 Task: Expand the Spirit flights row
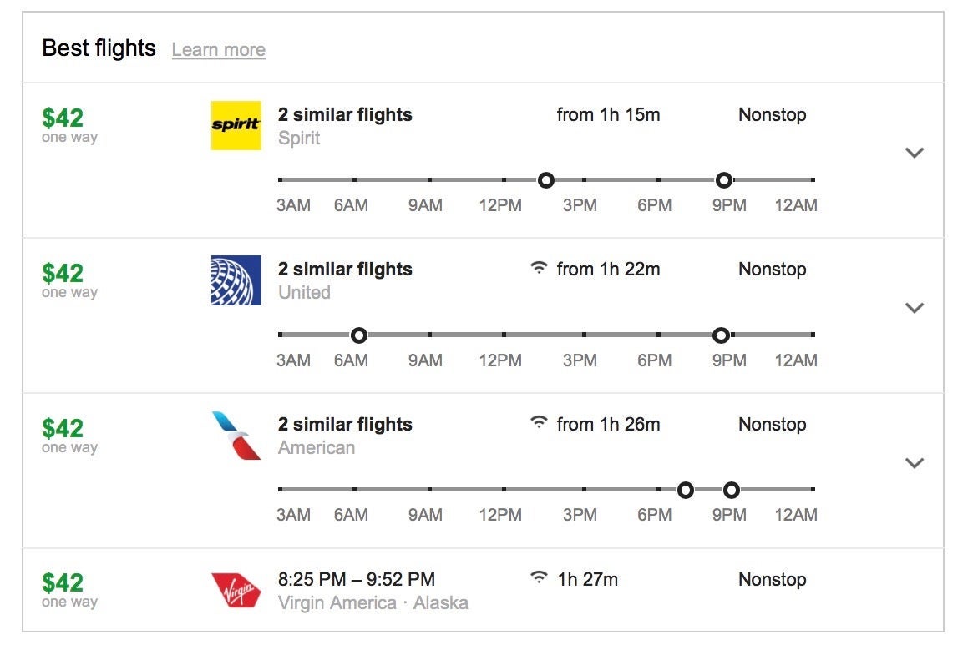[x=915, y=153]
